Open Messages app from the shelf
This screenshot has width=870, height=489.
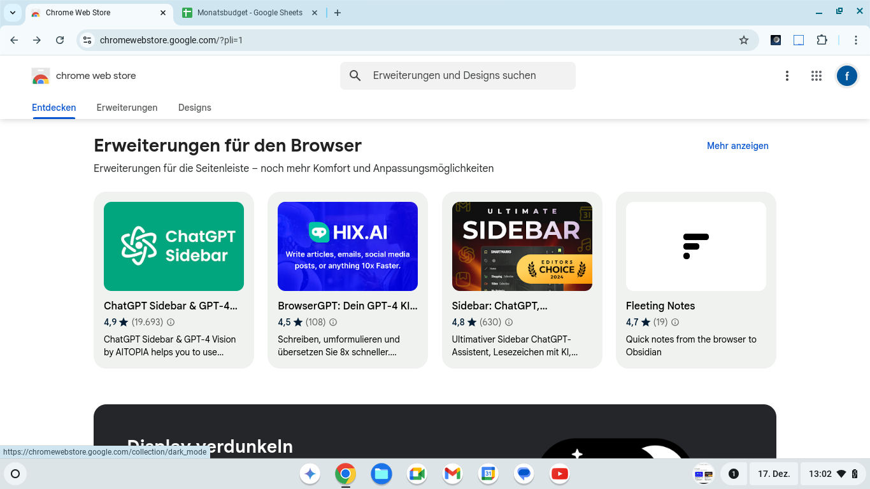524,474
